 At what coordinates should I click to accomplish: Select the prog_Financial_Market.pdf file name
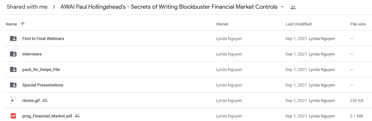[47, 116]
